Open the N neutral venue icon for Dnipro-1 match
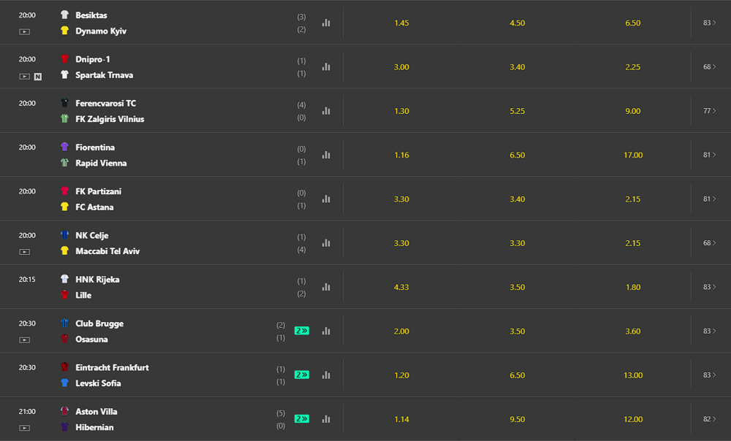The image size is (731, 441). point(38,77)
